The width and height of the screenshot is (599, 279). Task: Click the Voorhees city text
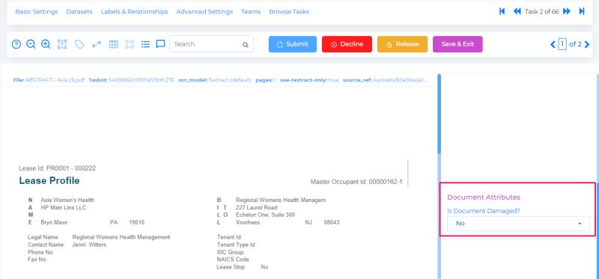tap(248, 222)
